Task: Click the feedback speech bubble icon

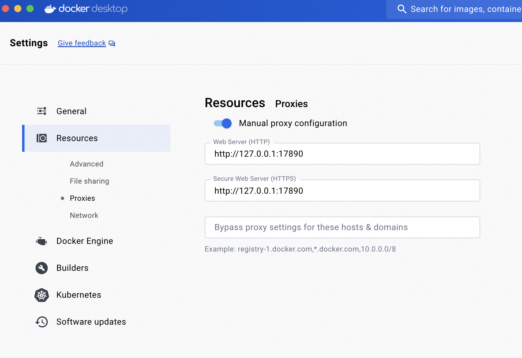Action: (x=112, y=43)
